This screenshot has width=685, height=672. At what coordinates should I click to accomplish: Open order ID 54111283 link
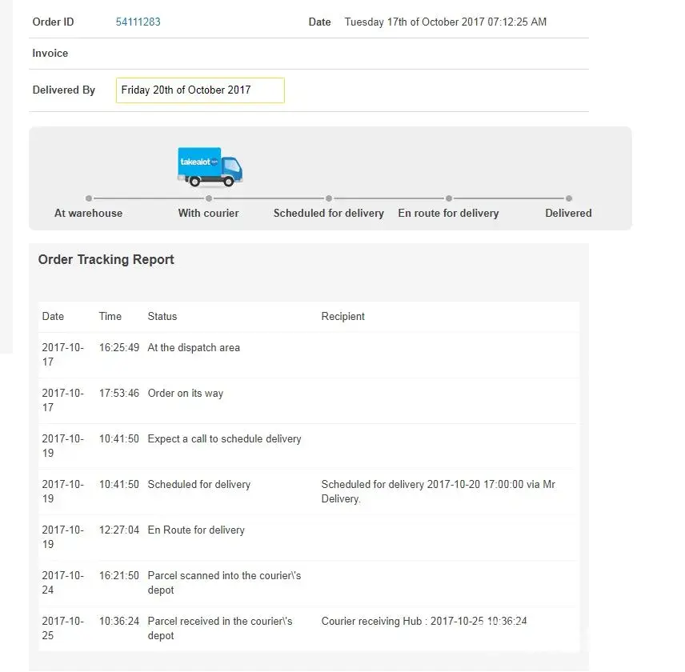coord(138,22)
